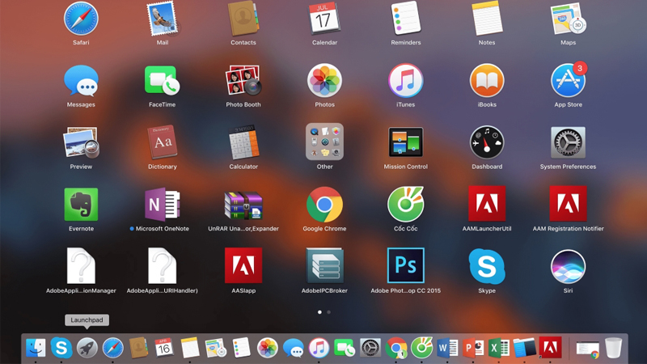Open the AdobeIPCBroker app

pyautogui.click(x=324, y=265)
